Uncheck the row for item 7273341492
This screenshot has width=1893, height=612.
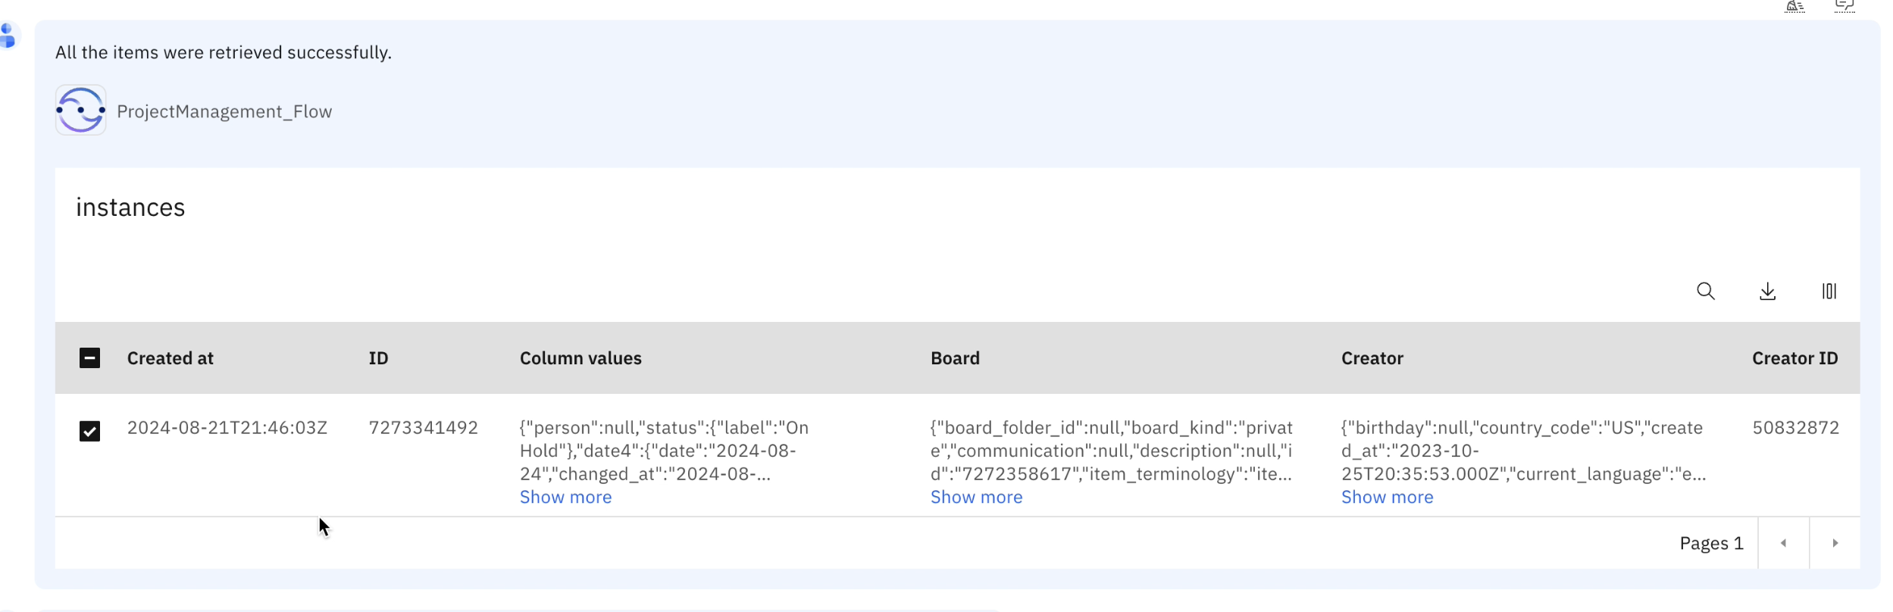pyautogui.click(x=89, y=431)
